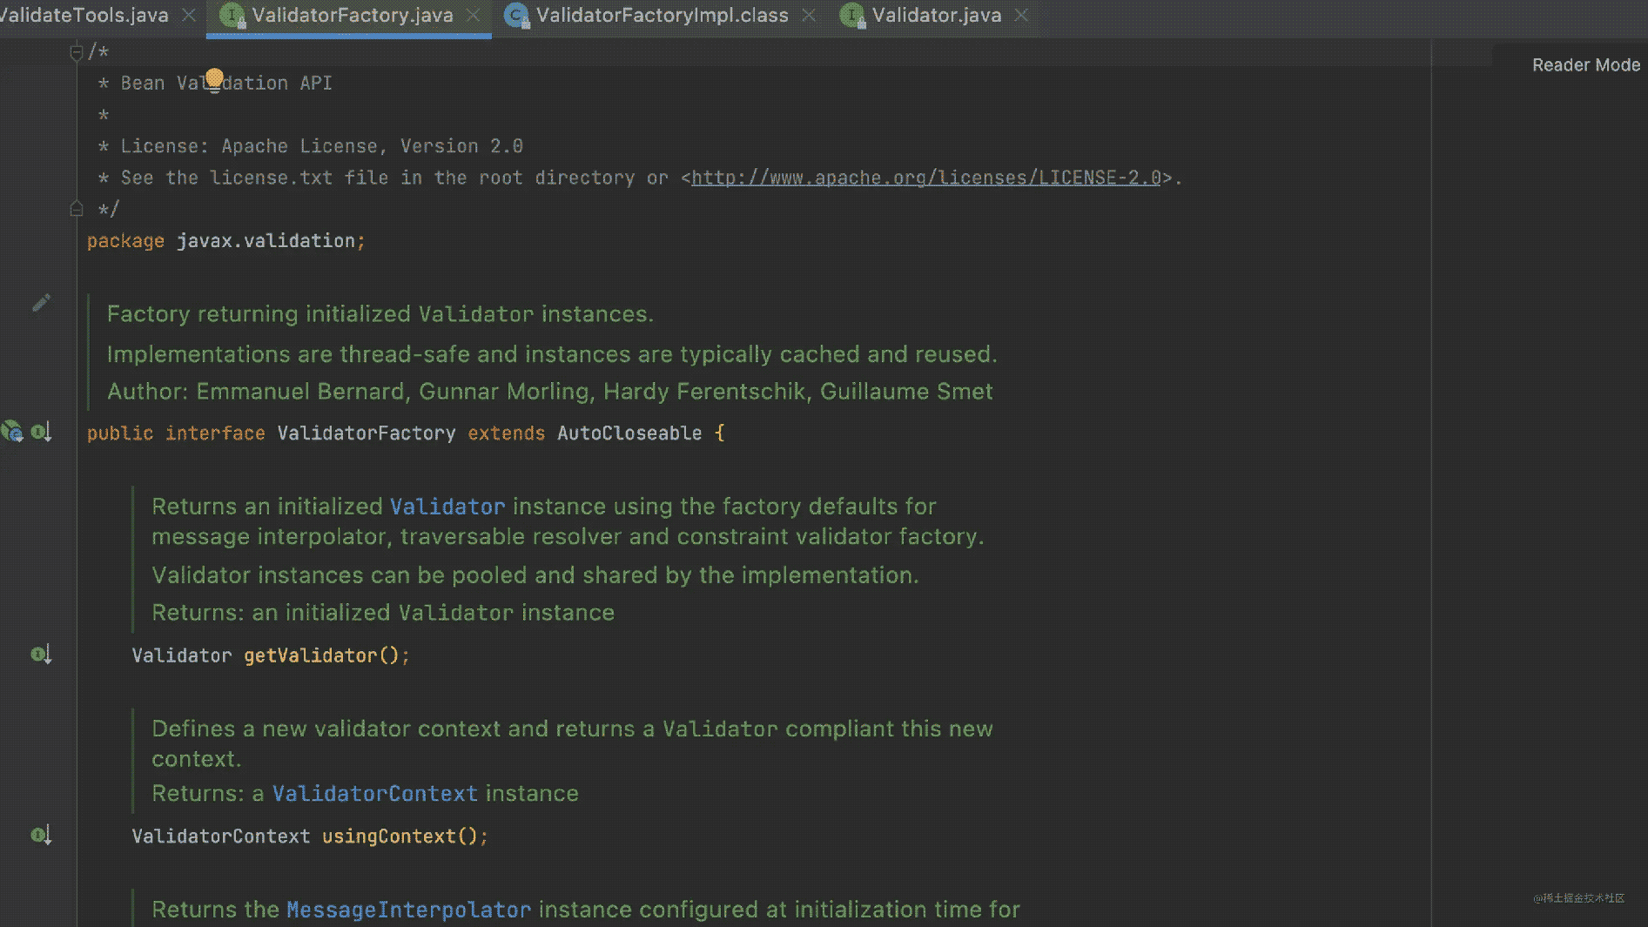Click implemented-method gutter icon beside getValidator()
This screenshot has height=927, width=1648.
click(41, 655)
